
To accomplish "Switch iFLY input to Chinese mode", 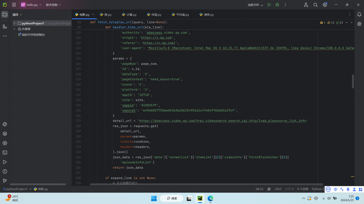I will point(335,189).
